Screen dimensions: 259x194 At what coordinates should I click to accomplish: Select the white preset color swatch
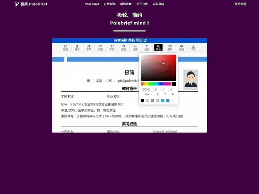173,101
